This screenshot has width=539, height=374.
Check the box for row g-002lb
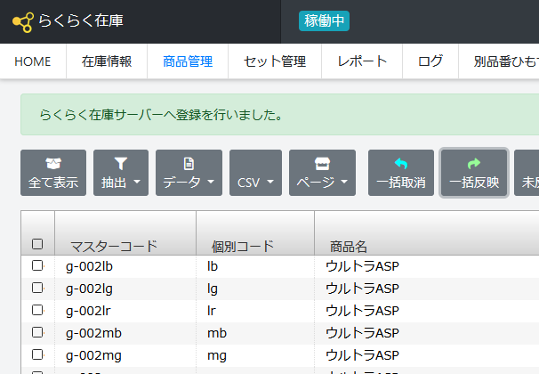37,265
